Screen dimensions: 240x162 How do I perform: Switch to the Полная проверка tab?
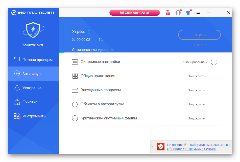coord(34,59)
